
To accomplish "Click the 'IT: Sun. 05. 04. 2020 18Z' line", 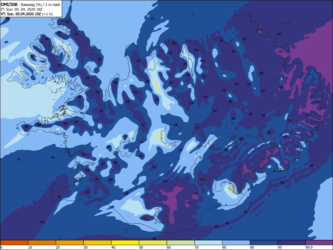I will pyautogui.click(x=21, y=9).
